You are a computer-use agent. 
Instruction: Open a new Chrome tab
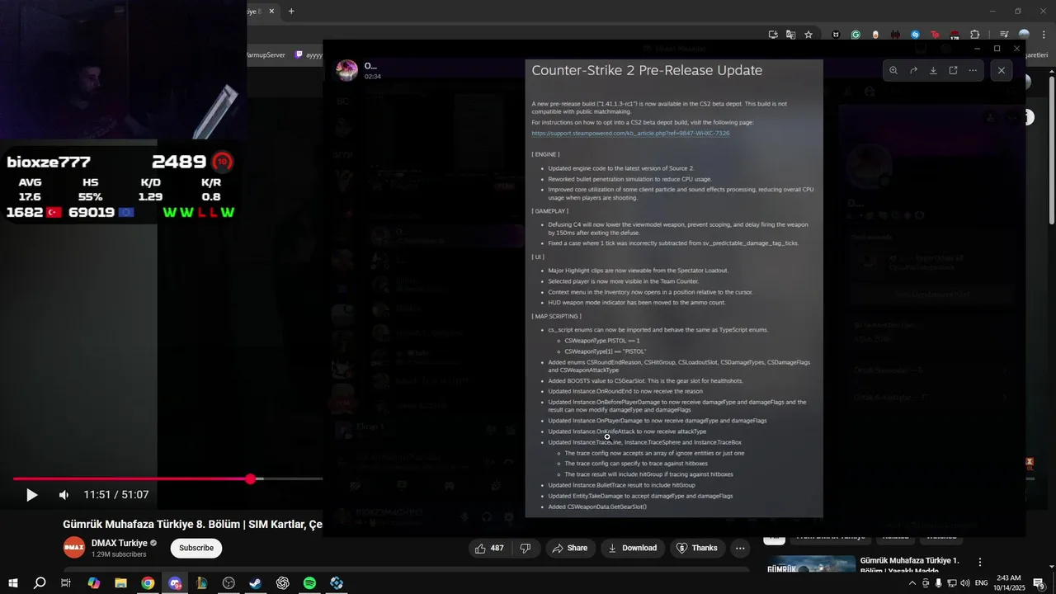pos(291,12)
